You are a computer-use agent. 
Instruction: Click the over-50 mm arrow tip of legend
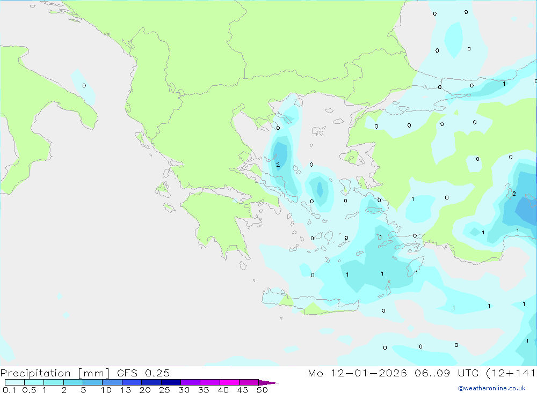(268, 382)
